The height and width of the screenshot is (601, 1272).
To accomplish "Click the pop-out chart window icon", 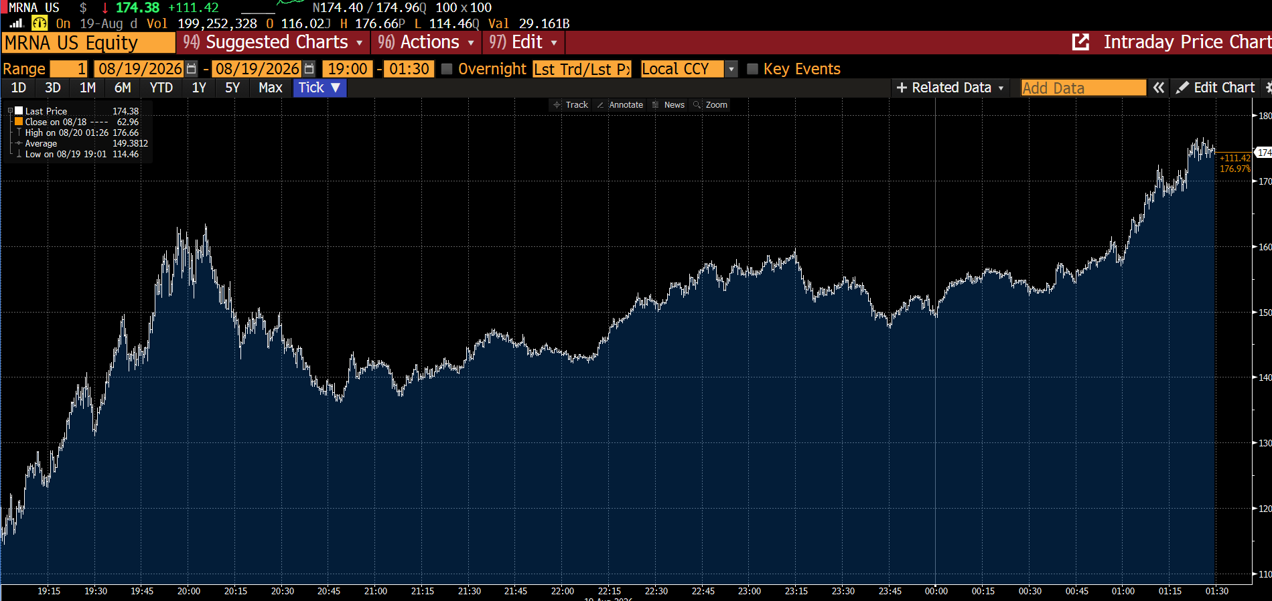I will tap(1080, 42).
